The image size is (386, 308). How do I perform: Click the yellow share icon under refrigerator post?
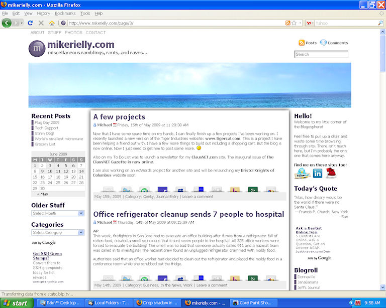235,278
